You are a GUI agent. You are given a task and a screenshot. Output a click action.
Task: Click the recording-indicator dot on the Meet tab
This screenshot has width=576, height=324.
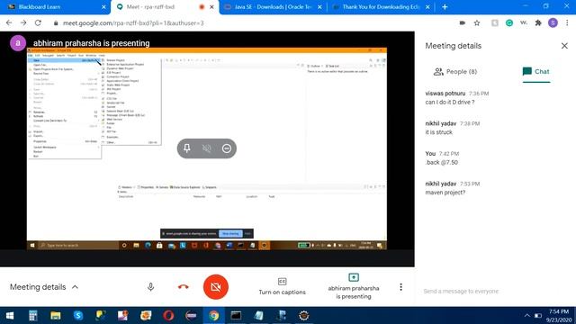[202, 7]
